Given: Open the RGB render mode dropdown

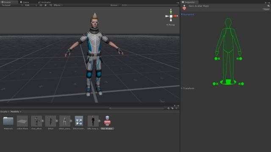Looking at the screenshot, I should 31,5.
